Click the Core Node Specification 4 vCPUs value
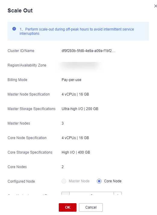 [75, 138]
